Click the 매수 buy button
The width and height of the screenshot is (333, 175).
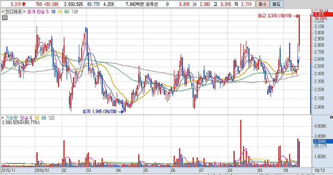click(263, 4)
